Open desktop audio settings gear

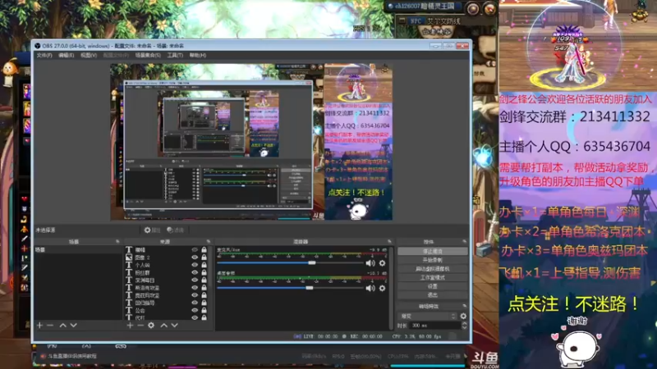coord(382,289)
